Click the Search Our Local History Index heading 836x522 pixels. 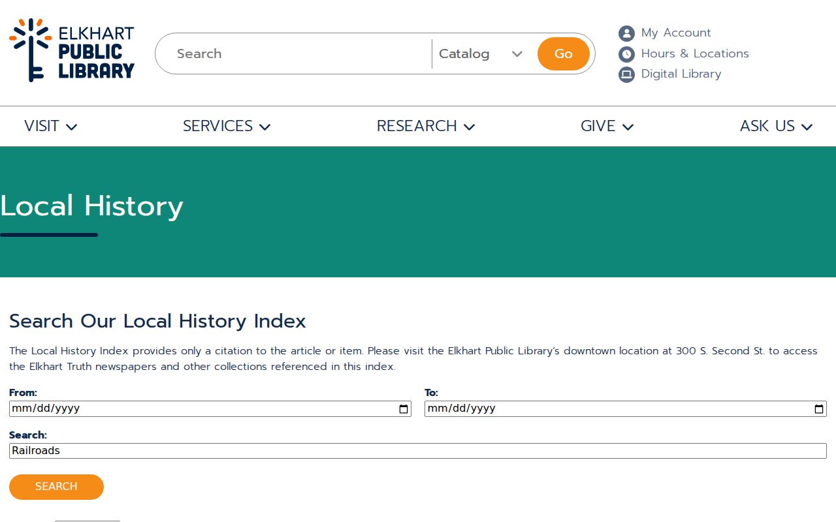point(157,321)
